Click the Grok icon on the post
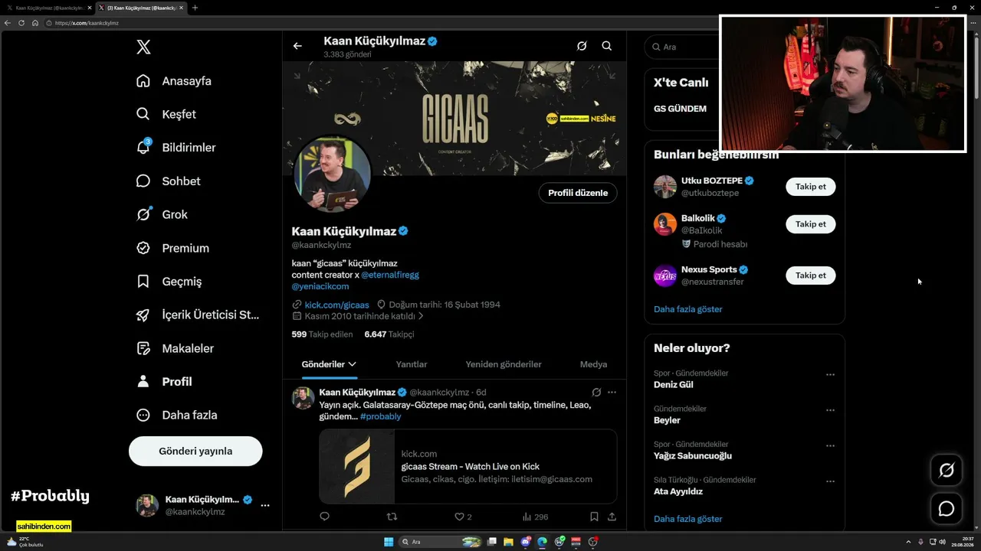Image resolution: width=981 pixels, height=551 pixels. pos(596,393)
